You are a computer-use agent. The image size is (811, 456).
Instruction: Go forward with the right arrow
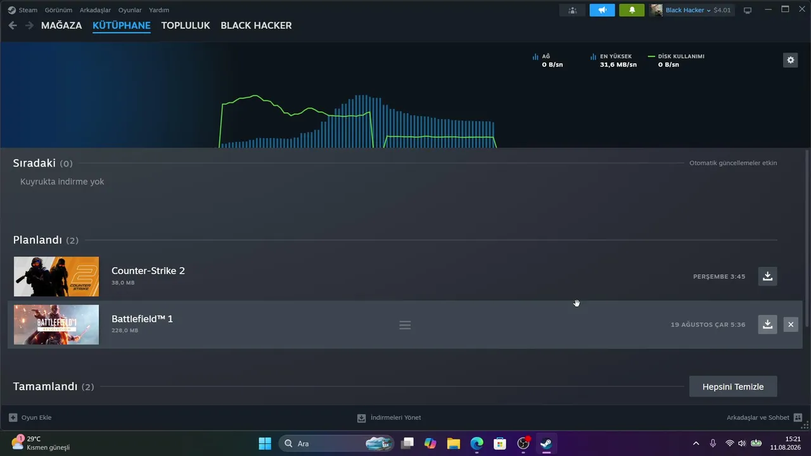(29, 25)
